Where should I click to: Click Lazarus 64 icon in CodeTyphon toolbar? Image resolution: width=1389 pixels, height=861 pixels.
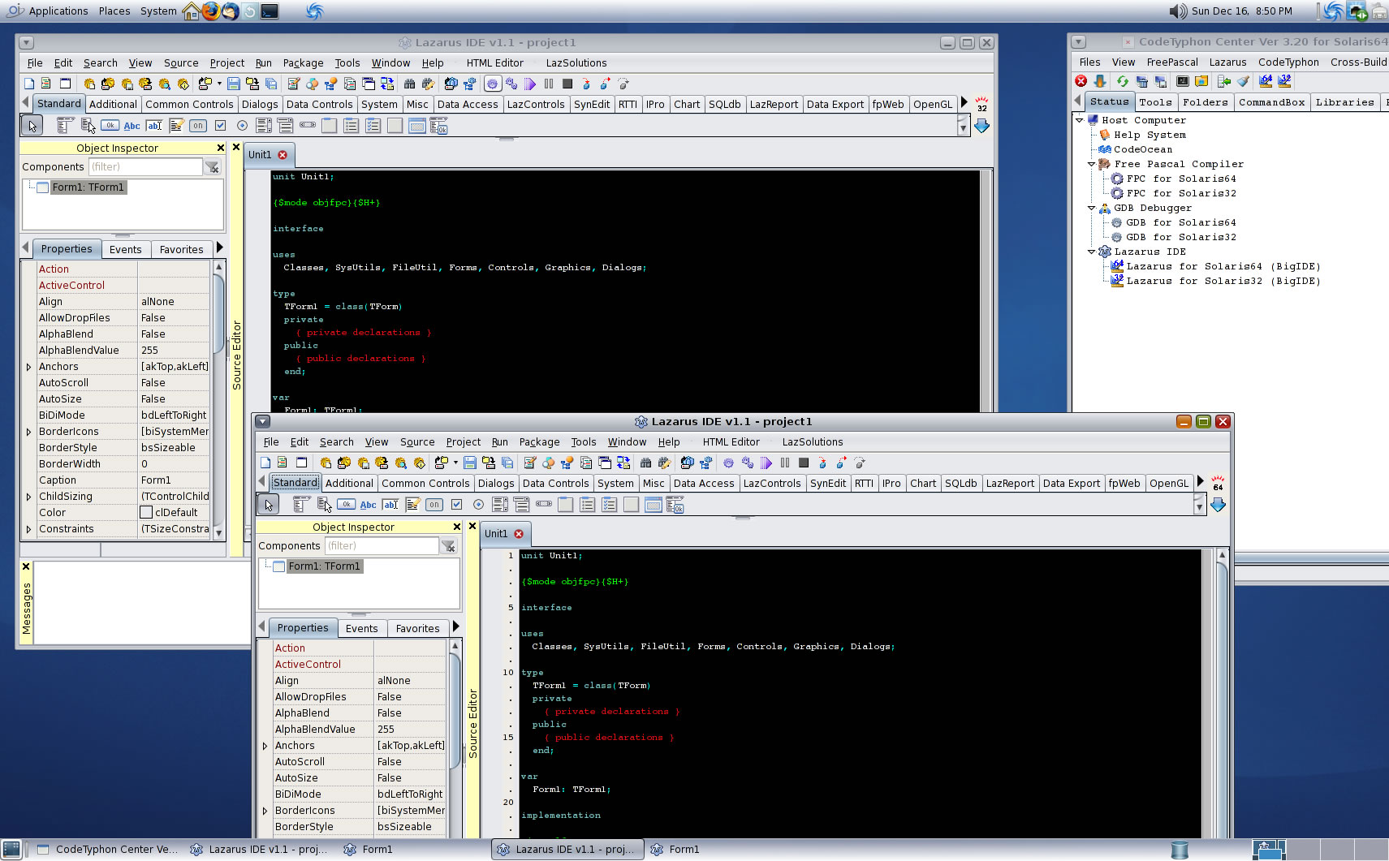click(1266, 81)
